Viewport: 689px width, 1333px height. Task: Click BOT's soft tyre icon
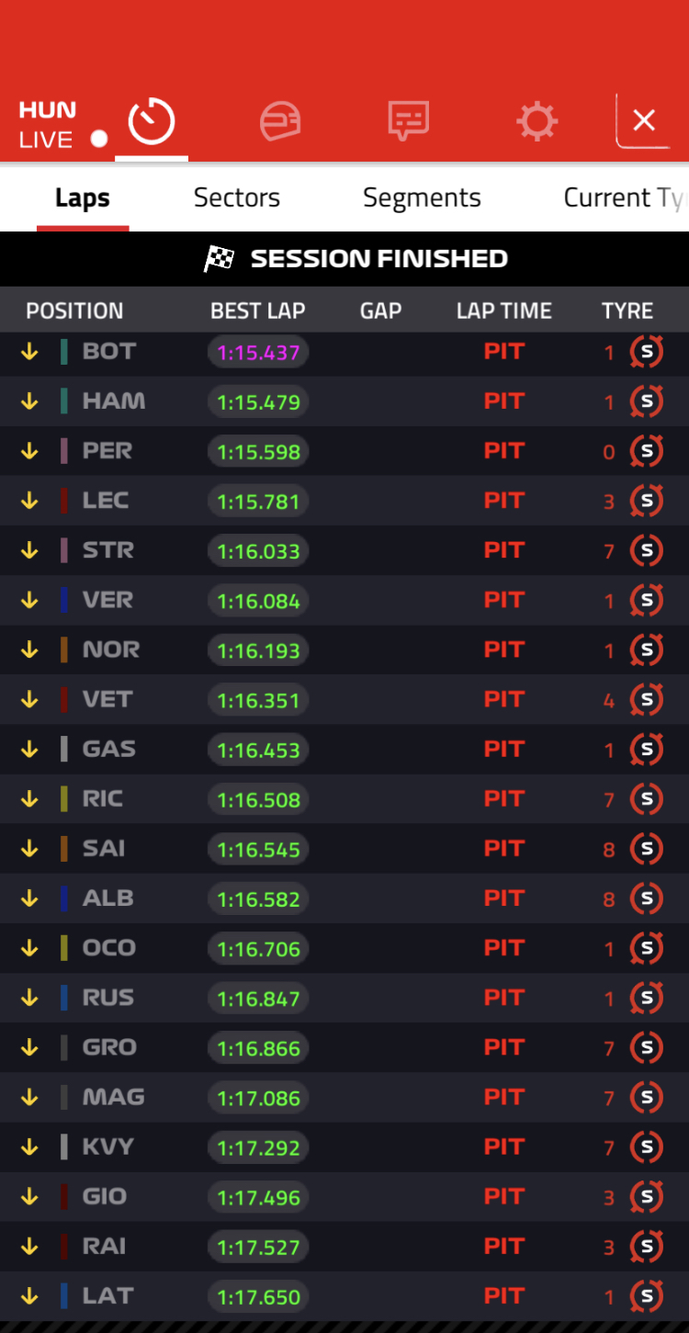point(646,352)
